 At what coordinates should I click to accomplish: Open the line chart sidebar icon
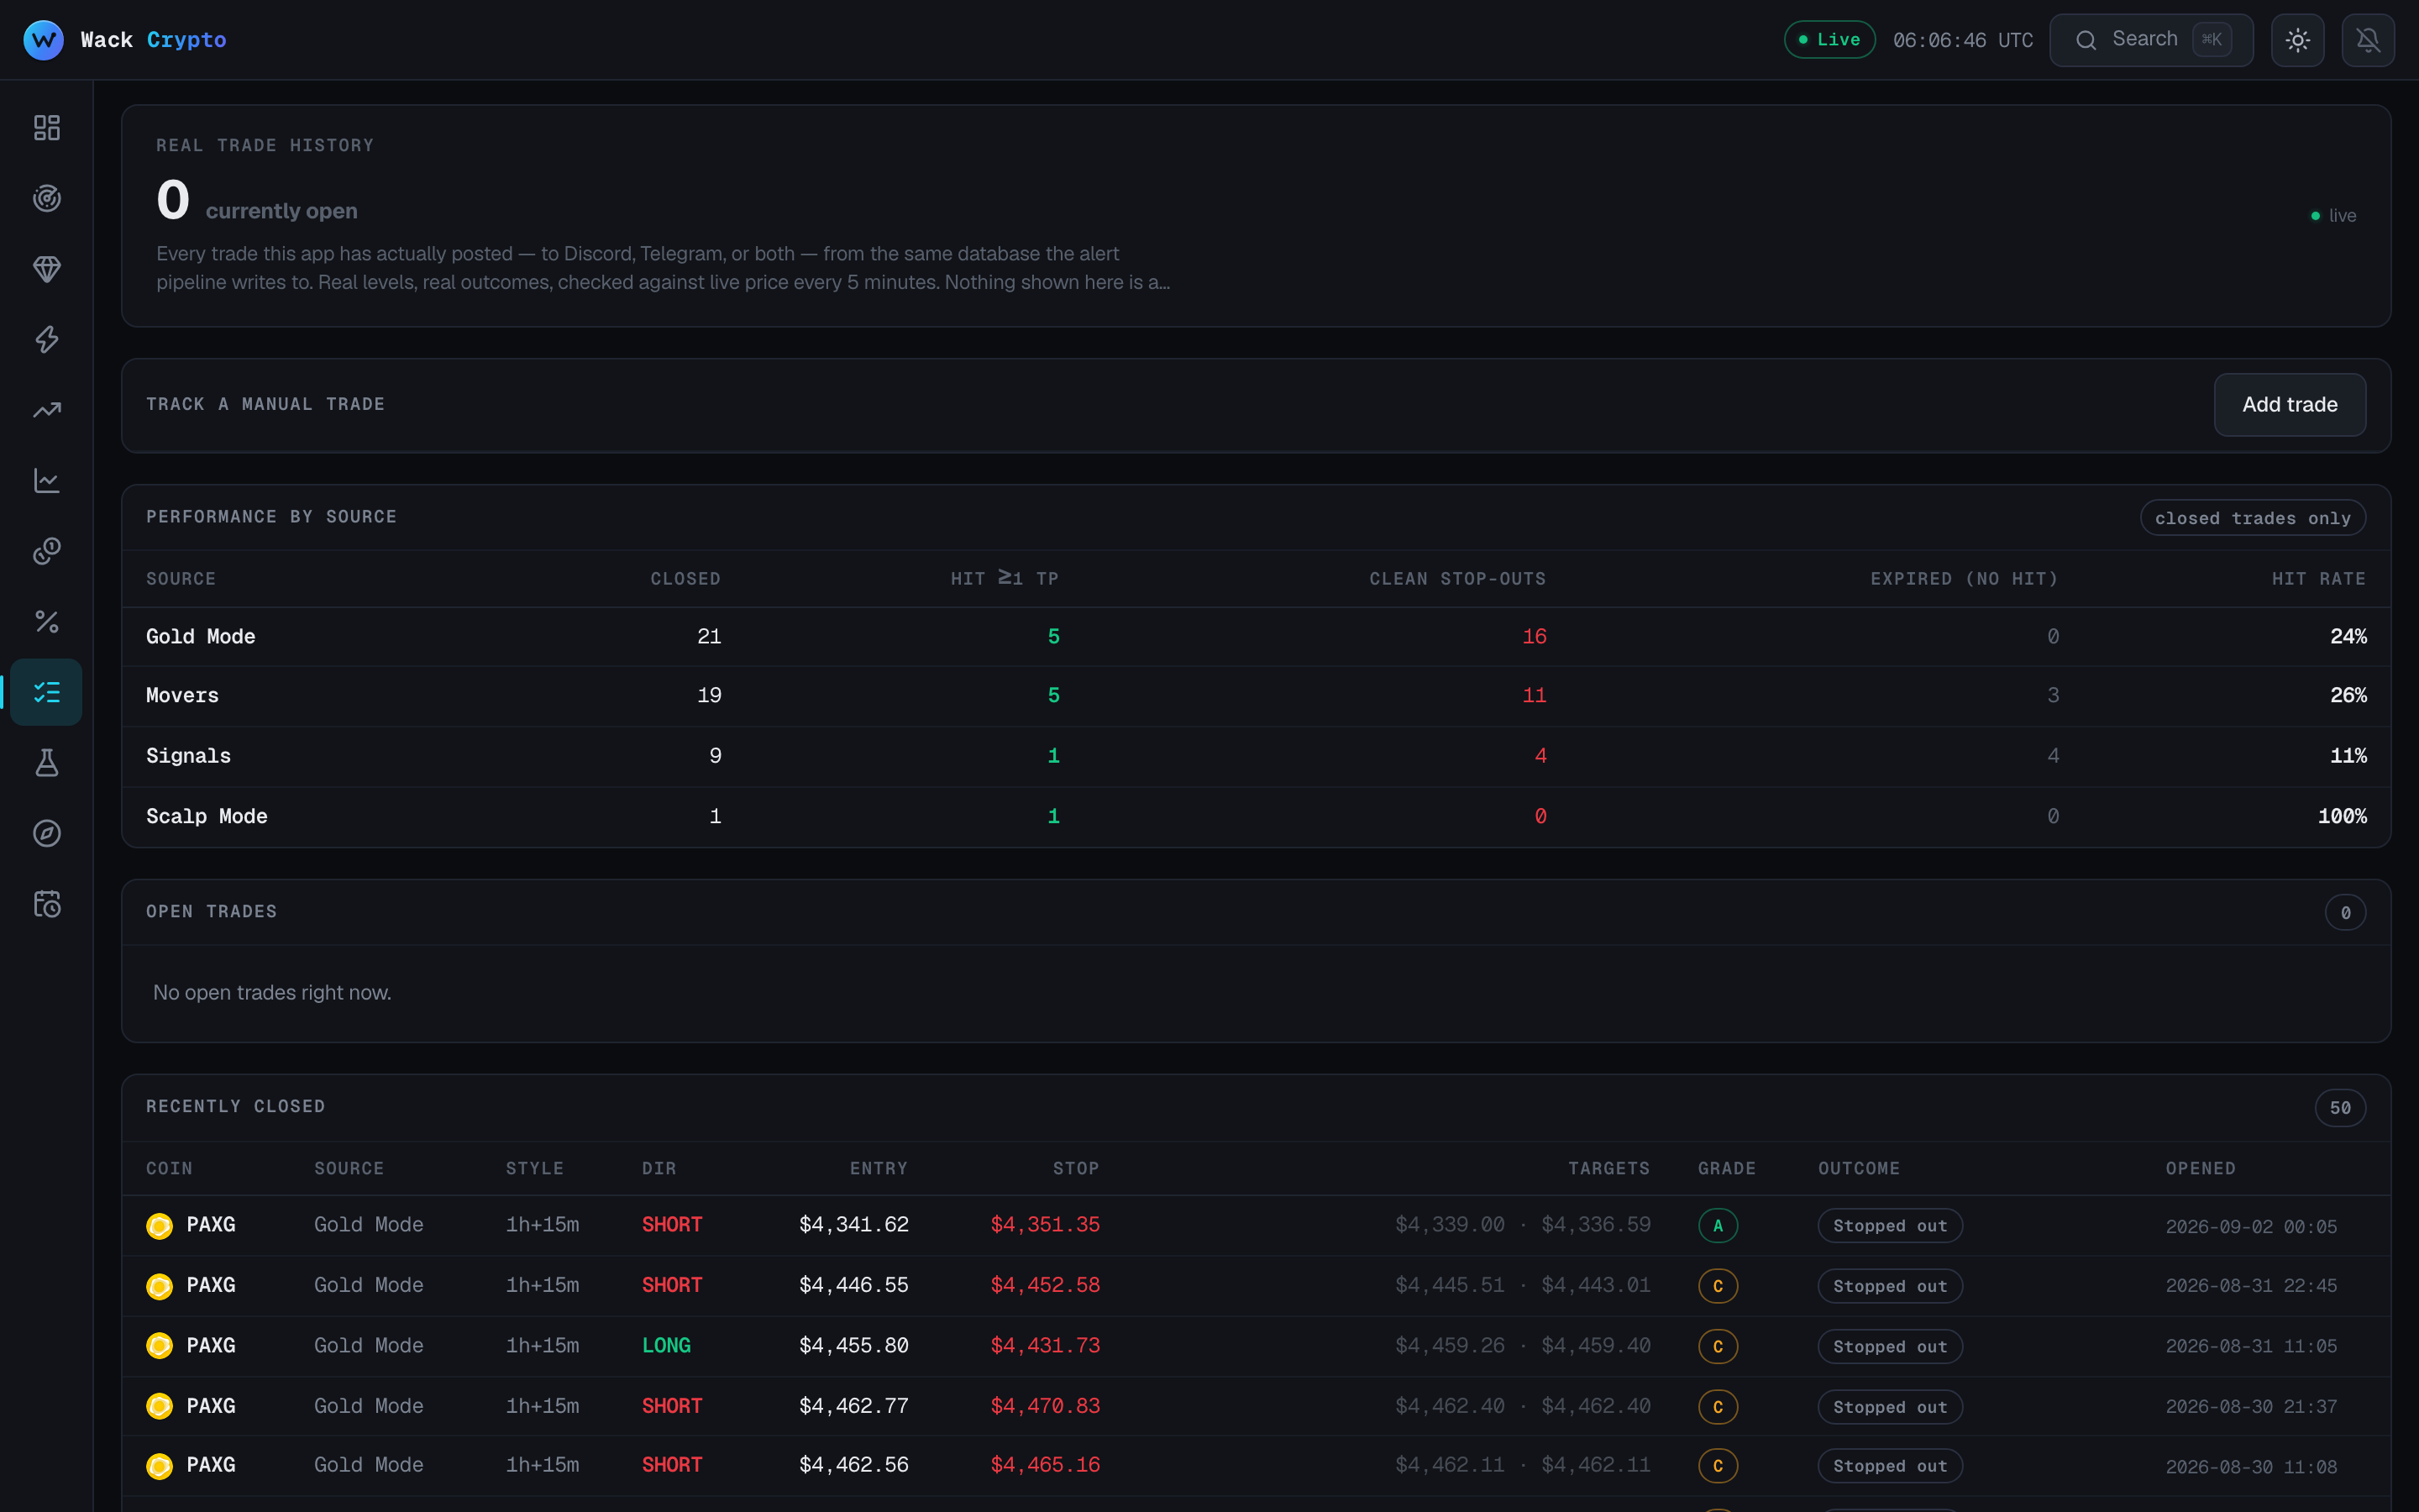point(47,481)
